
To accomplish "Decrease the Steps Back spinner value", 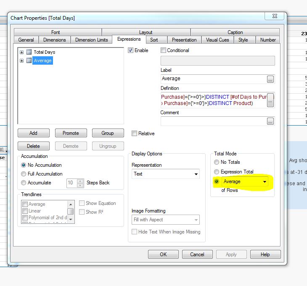I will tap(80, 185).
